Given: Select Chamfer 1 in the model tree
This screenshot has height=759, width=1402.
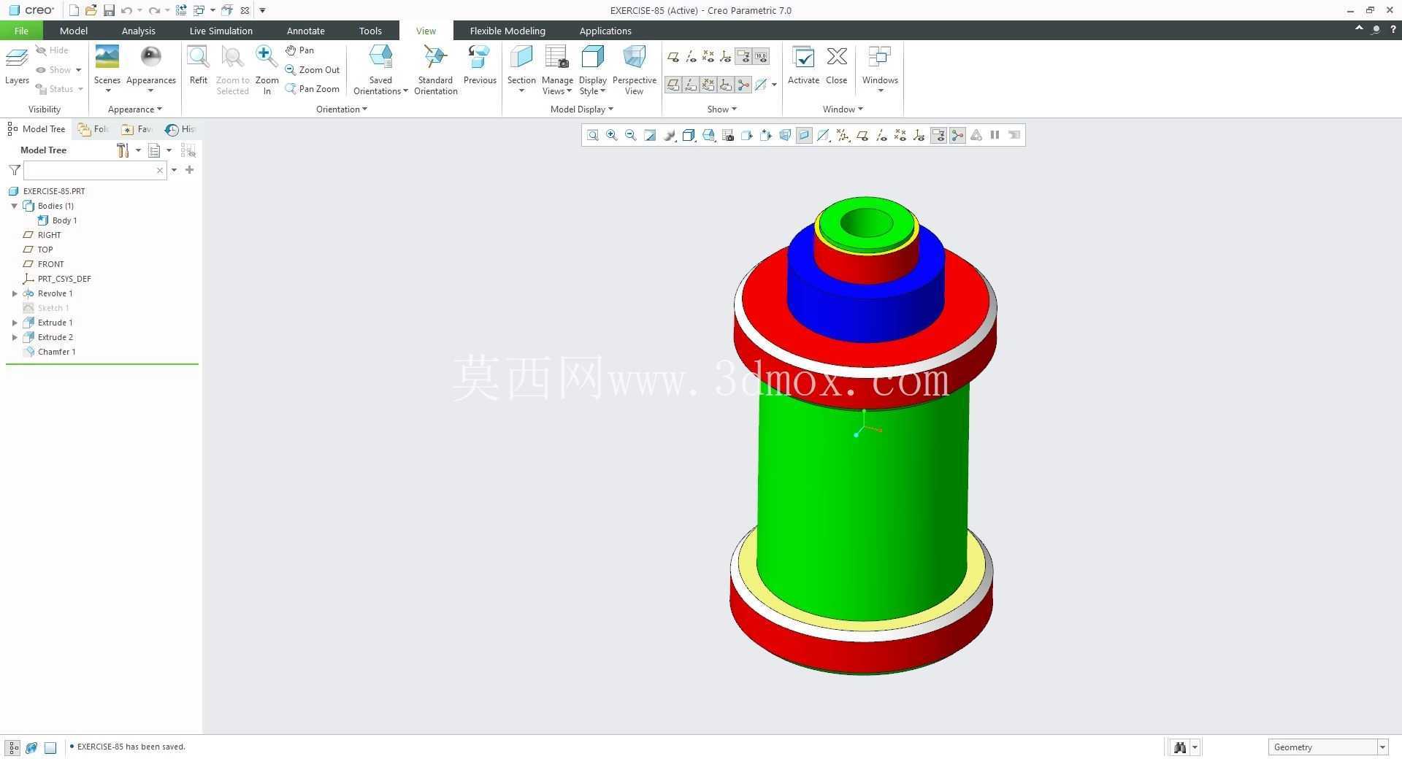Looking at the screenshot, I should [x=56, y=352].
